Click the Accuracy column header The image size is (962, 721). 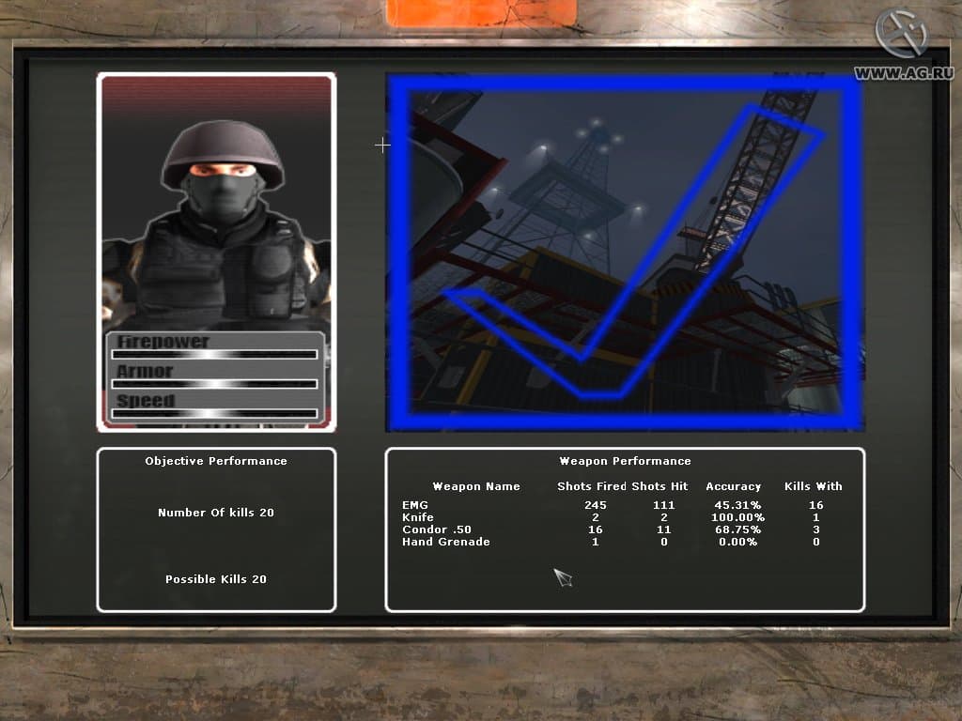coord(733,487)
